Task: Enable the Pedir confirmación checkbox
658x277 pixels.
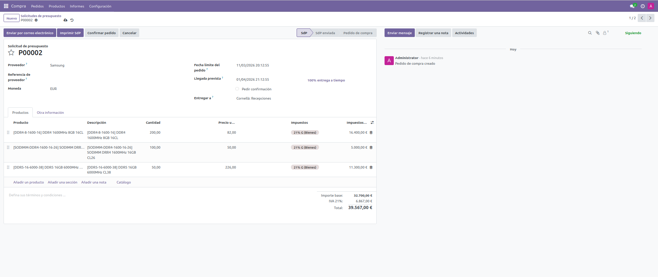Action: (x=237, y=89)
